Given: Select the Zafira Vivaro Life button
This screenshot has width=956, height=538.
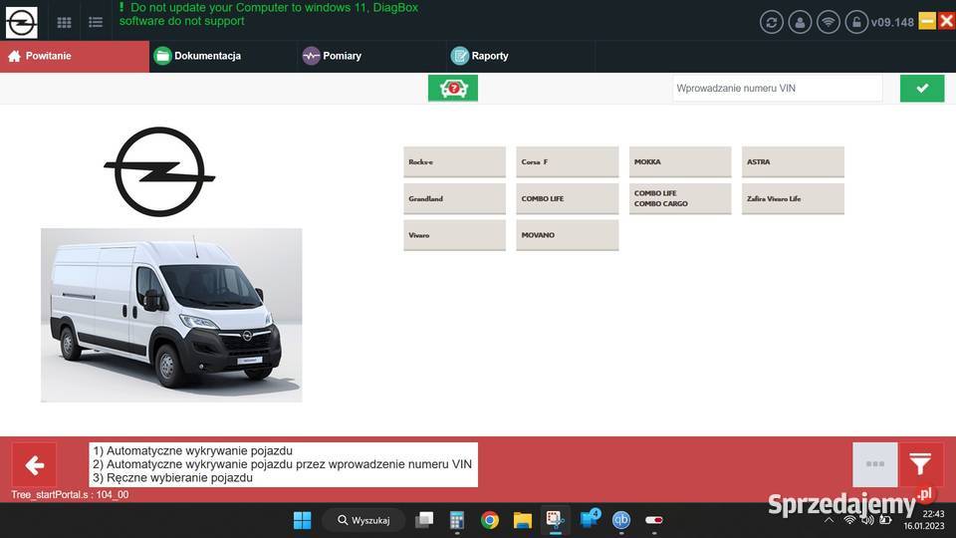Looking at the screenshot, I should tap(793, 199).
